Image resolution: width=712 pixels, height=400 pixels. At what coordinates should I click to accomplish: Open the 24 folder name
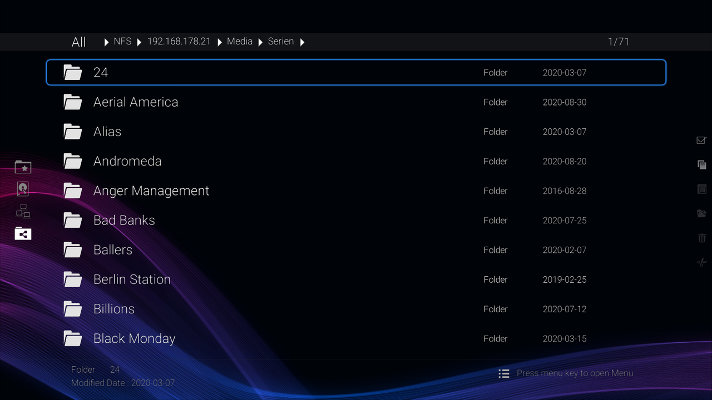pos(101,72)
